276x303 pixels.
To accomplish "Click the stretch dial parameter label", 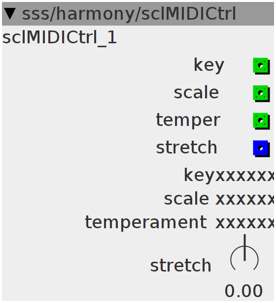I will (180, 265).
